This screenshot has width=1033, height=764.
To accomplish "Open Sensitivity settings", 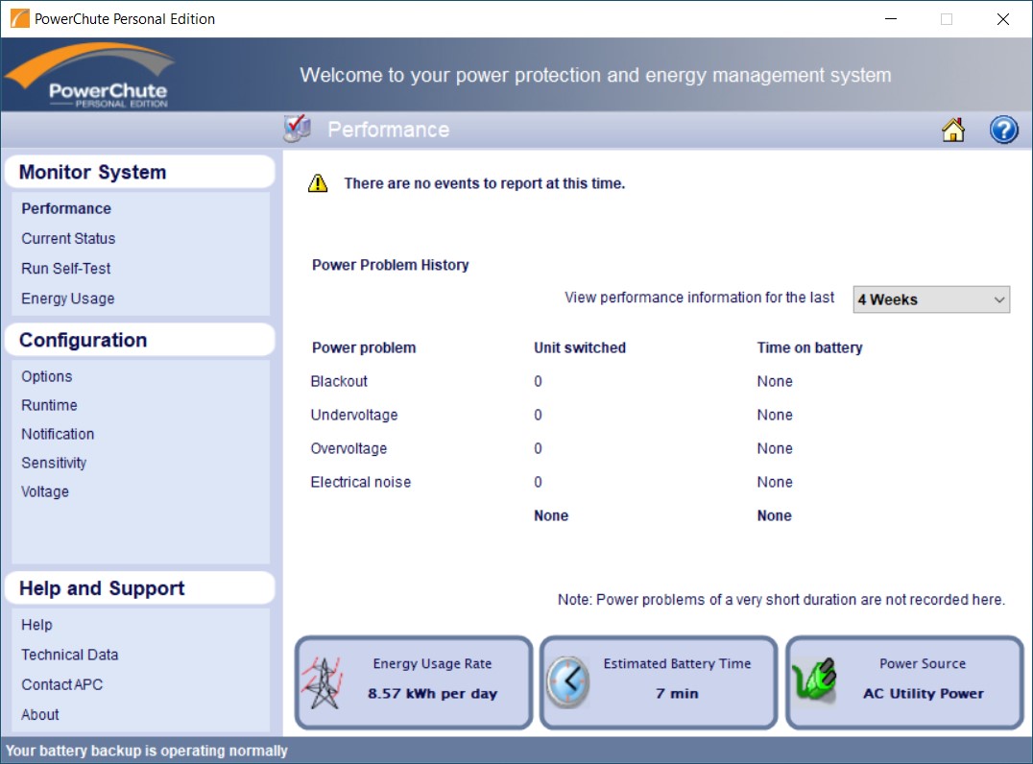I will pyautogui.click(x=54, y=463).
